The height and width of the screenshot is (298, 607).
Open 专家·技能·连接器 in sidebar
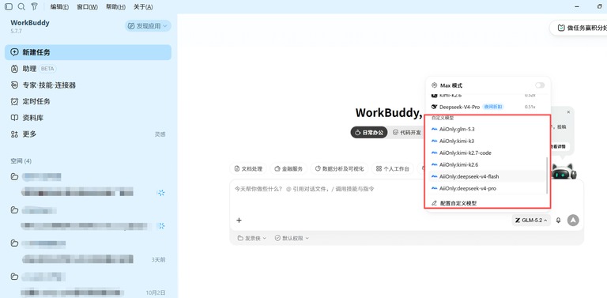(x=88, y=85)
